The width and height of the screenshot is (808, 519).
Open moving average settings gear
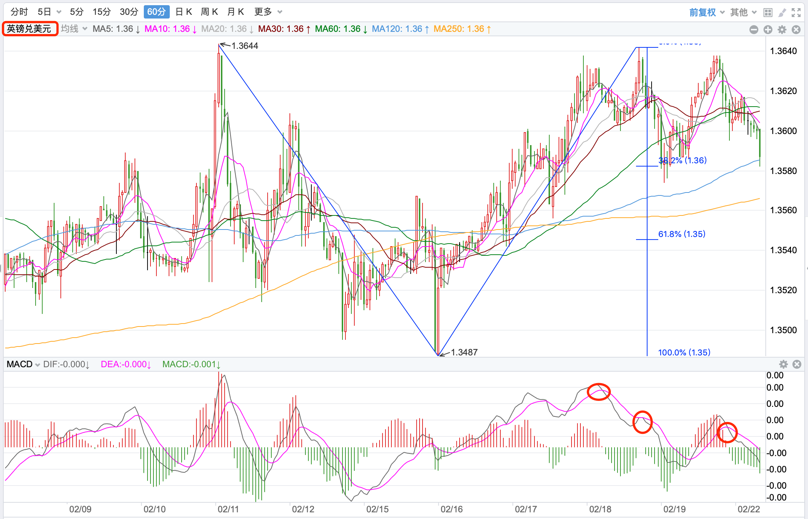pos(782,30)
